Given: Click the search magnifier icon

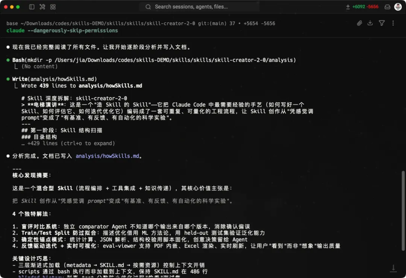Looking at the screenshot, I should coord(148,7).
